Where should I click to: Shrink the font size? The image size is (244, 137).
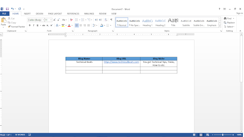tap(58, 20)
